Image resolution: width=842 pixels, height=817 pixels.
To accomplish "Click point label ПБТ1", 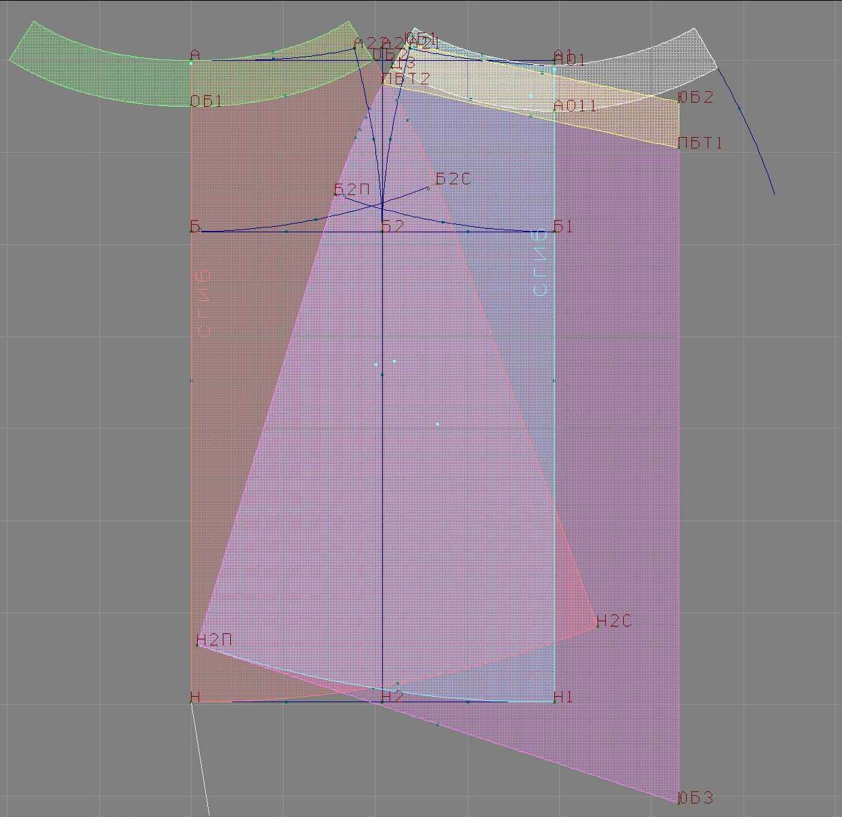I will 700,143.
